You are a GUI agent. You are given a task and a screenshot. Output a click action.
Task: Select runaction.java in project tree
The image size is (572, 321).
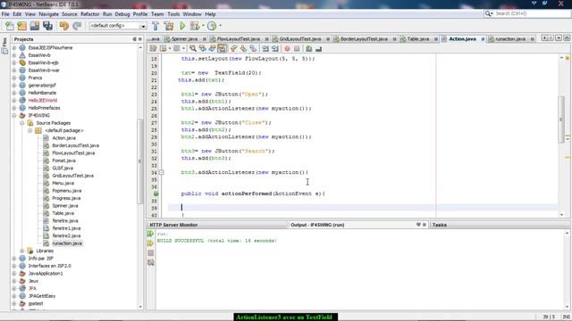67,243
